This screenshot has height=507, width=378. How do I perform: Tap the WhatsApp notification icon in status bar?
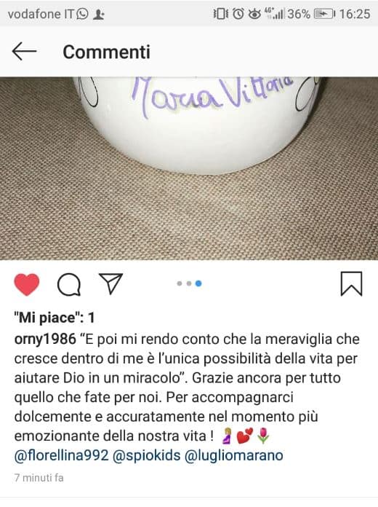(83, 14)
